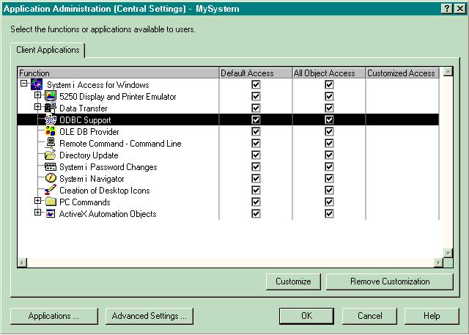Viewport: 469px width, 335px height.
Task: Select the OLE DB Provider row
Action: pos(228,131)
